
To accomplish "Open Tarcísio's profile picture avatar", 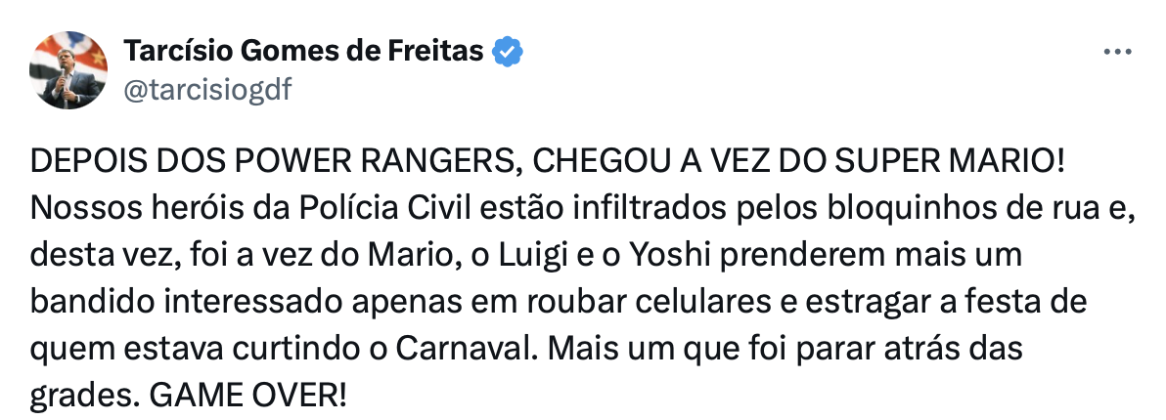I will pyautogui.click(x=68, y=69).
